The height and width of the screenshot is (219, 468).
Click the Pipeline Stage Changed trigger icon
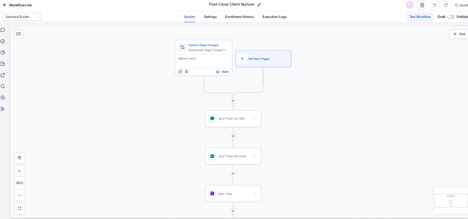coord(182,47)
